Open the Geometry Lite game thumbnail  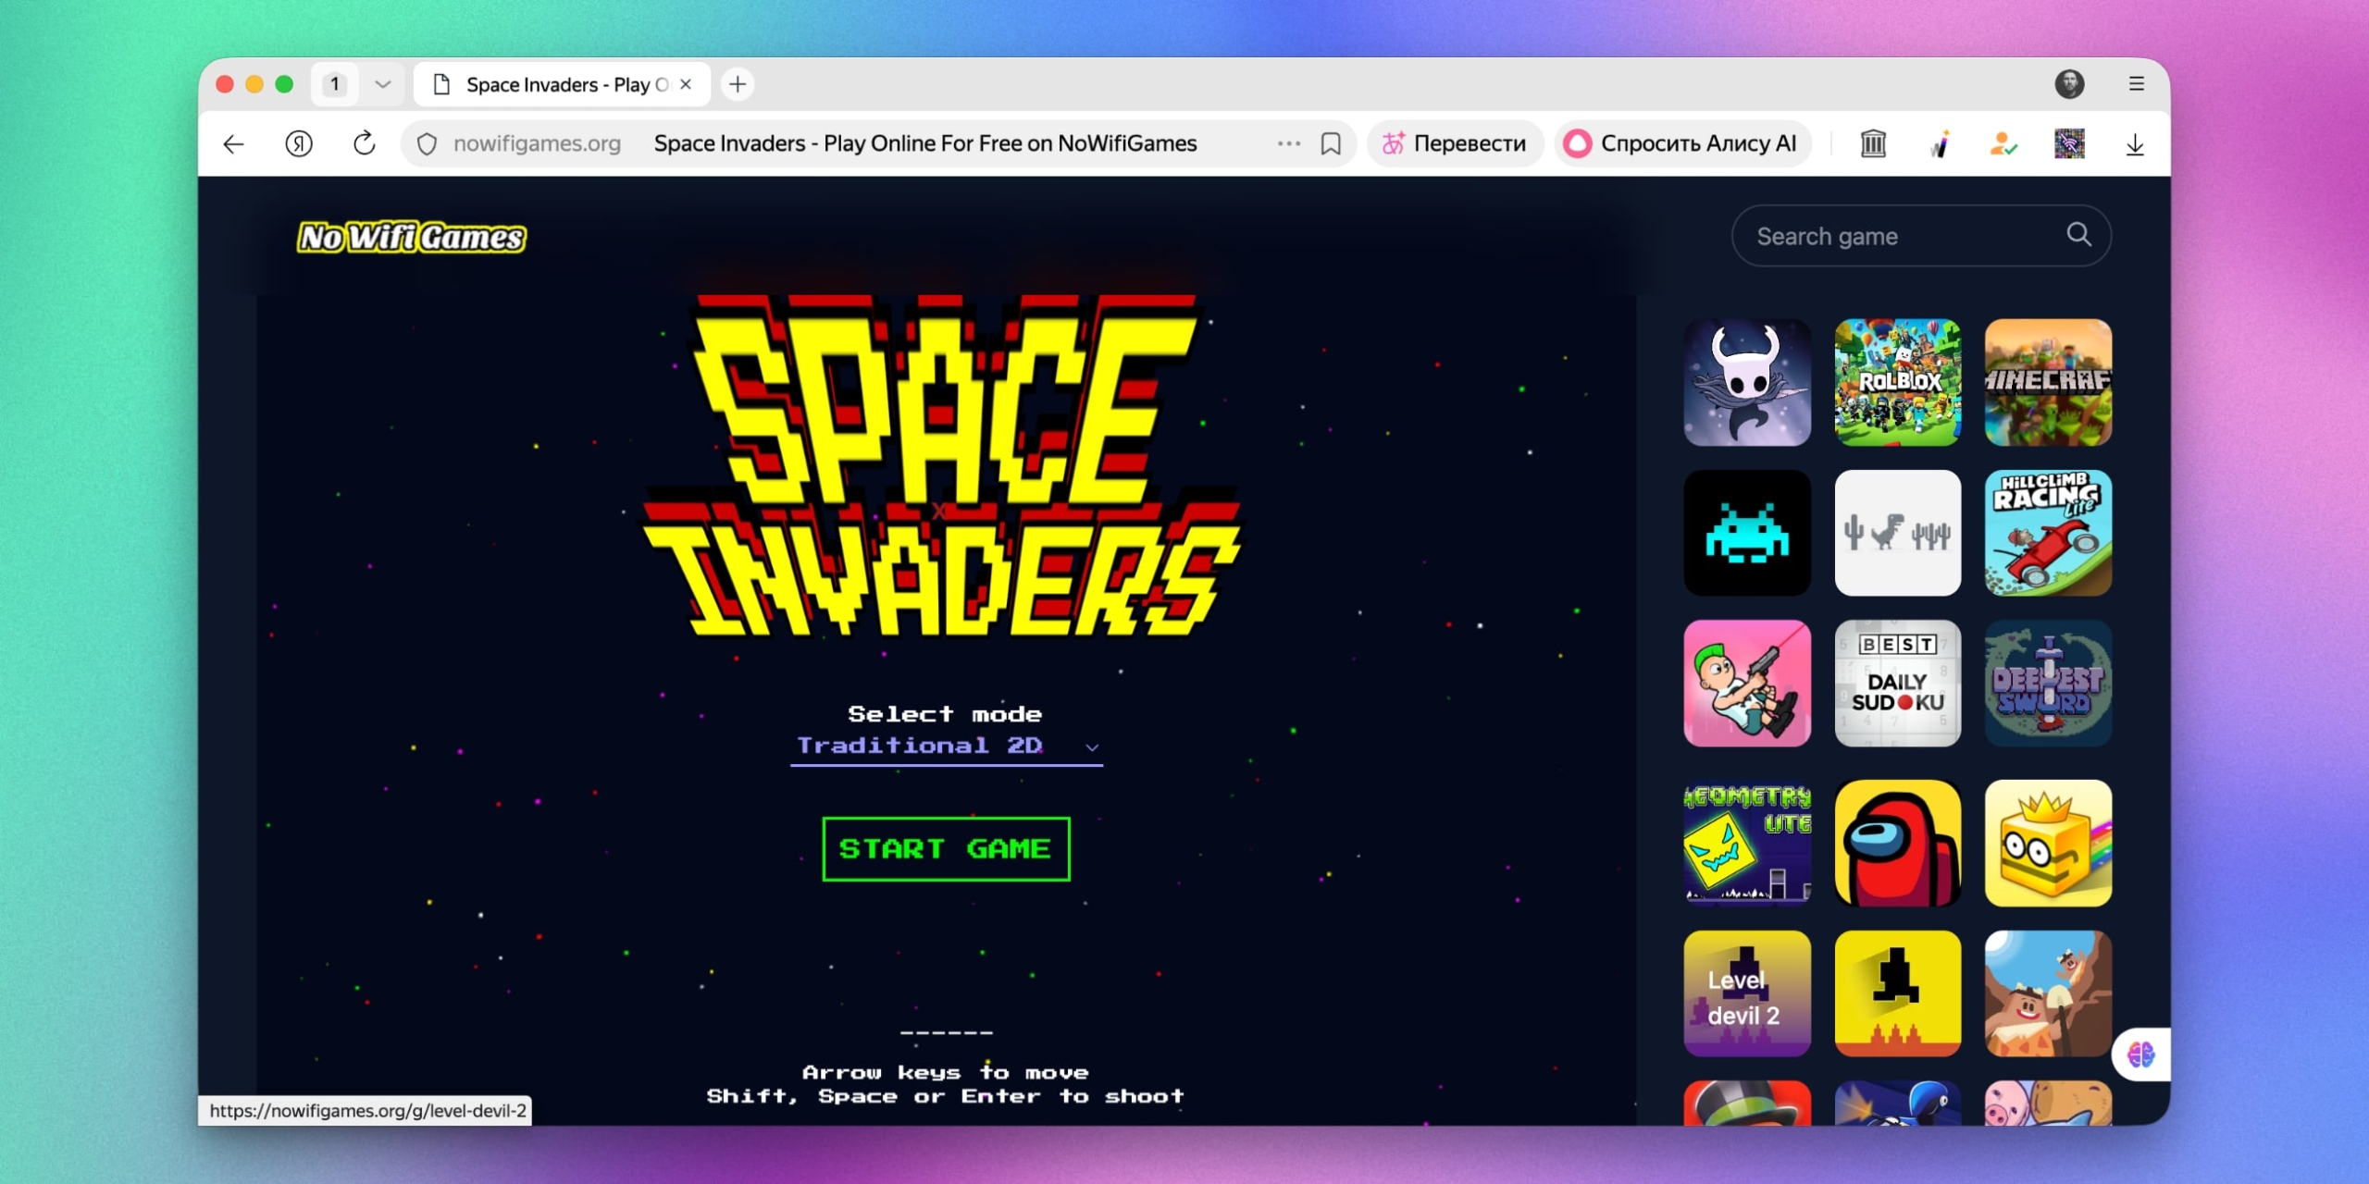click(x=1747, y=843)
